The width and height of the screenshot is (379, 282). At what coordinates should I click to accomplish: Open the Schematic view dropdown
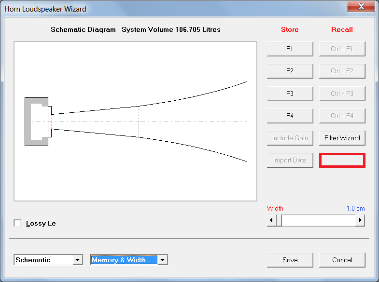78,260
